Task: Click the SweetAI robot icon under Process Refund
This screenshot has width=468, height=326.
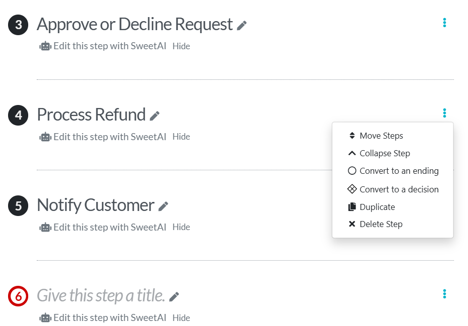Action: (x=45, y=136)
